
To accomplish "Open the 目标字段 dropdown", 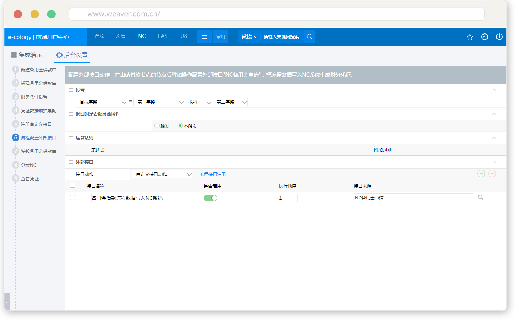I will (x=101, y=102).
